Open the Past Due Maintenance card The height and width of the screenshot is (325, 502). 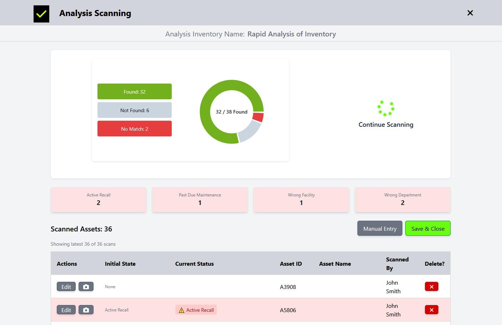tap(200, 200)
